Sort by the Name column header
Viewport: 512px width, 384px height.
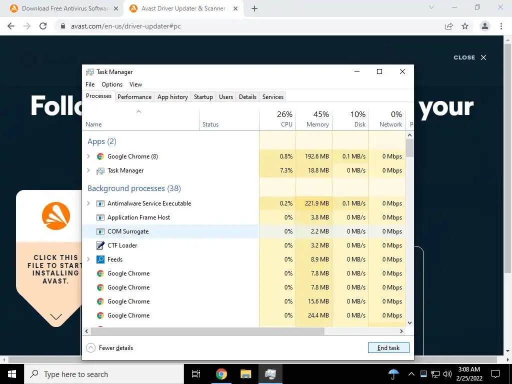pyautogui.click(x=140, y=119)
